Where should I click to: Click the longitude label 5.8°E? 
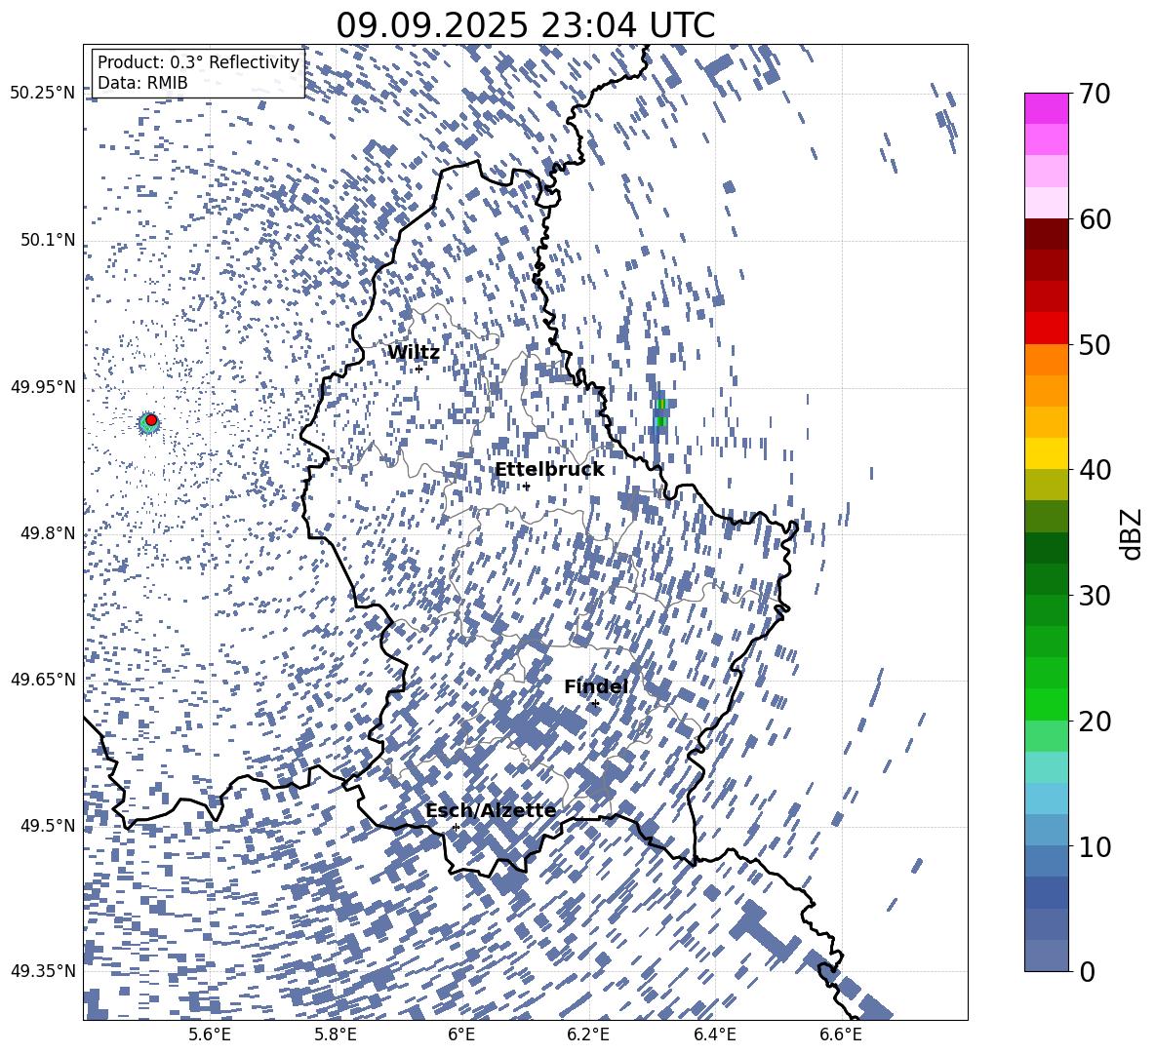336,1034
